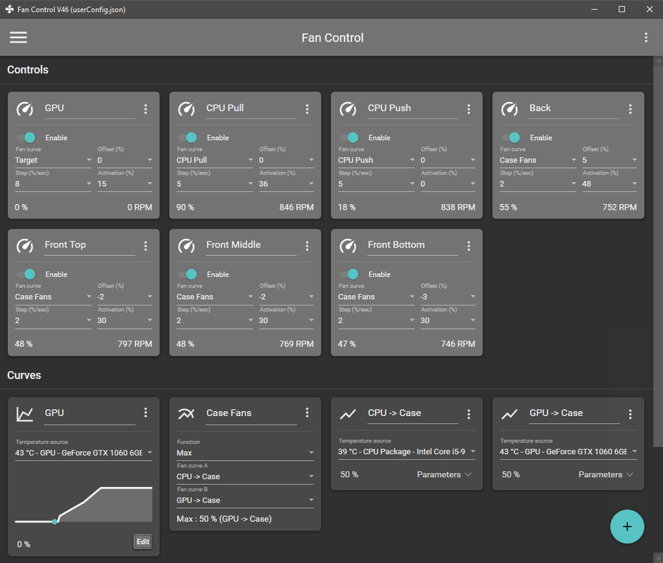Open the app's top-right three-dot menu
The width and height of the screenshot is (663, 563).
click(x=645, y=37)
